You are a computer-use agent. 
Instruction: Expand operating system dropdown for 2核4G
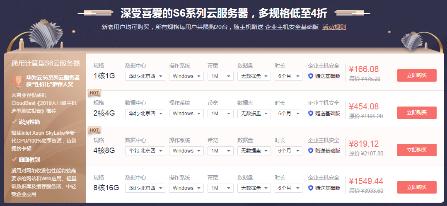click(x=186, y=114)
